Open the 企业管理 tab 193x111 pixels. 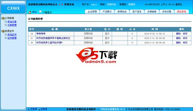(92, 12)
